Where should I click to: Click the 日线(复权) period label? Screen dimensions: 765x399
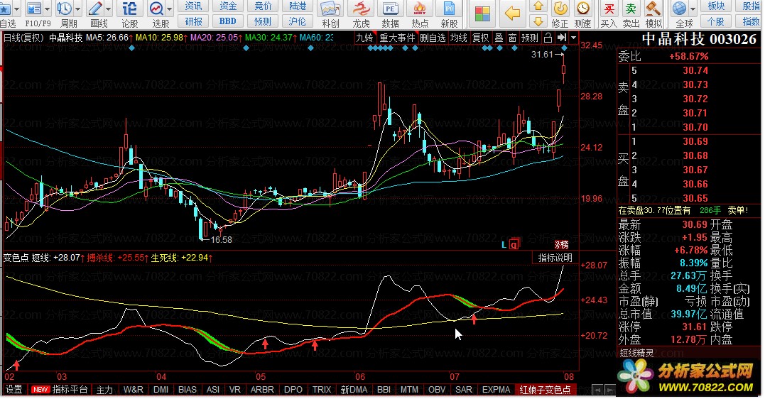click(23, 38)
